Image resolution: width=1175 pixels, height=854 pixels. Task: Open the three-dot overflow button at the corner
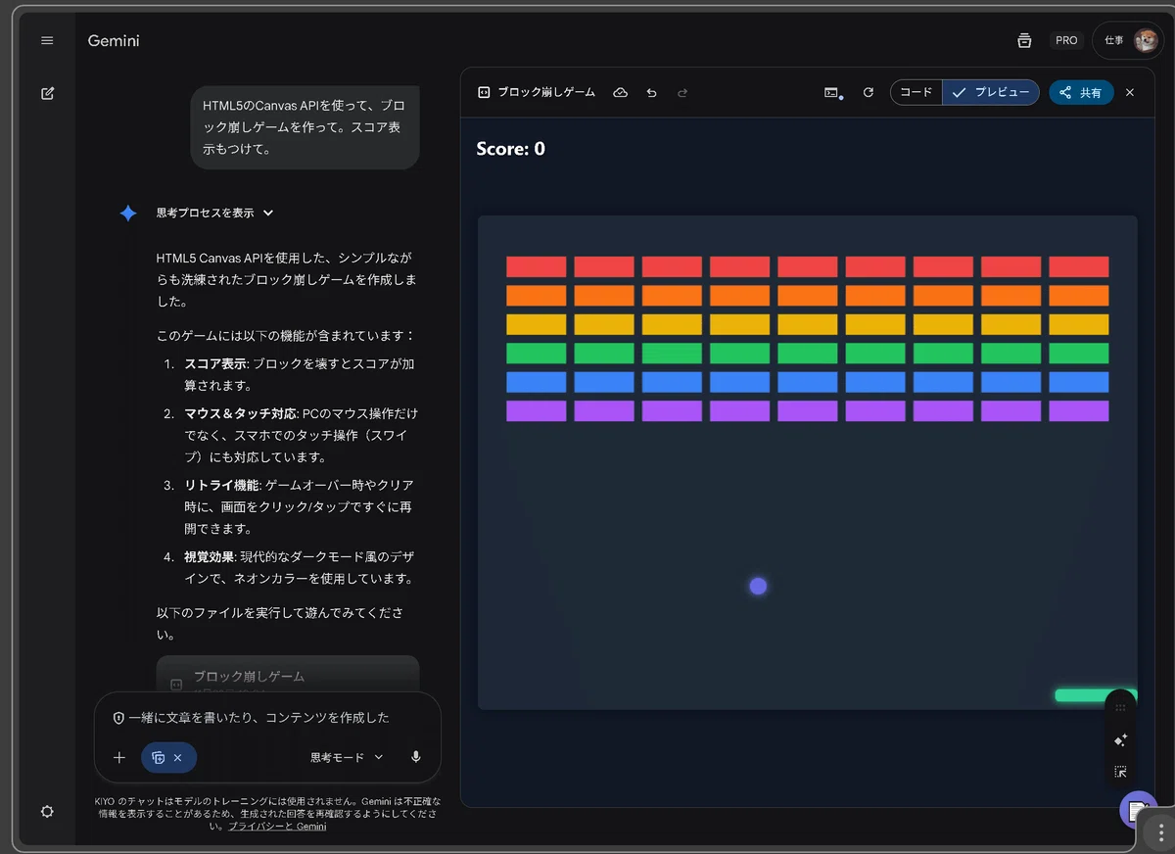coord(1160,834)
